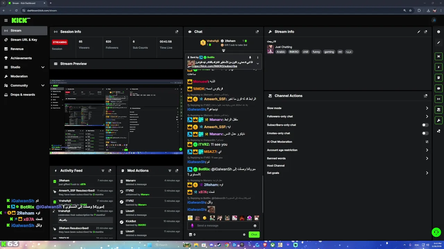
Task: Go to Stream in sidebar
Action: click(24, 30)
